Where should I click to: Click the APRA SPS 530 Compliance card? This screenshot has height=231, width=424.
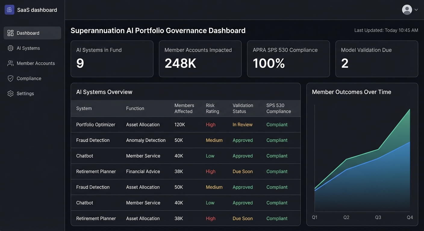click(288, 59)
